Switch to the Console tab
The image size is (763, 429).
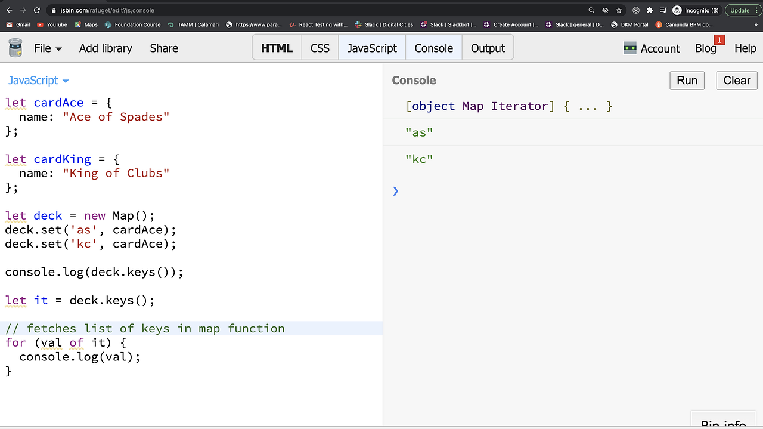tap(433, 47)
